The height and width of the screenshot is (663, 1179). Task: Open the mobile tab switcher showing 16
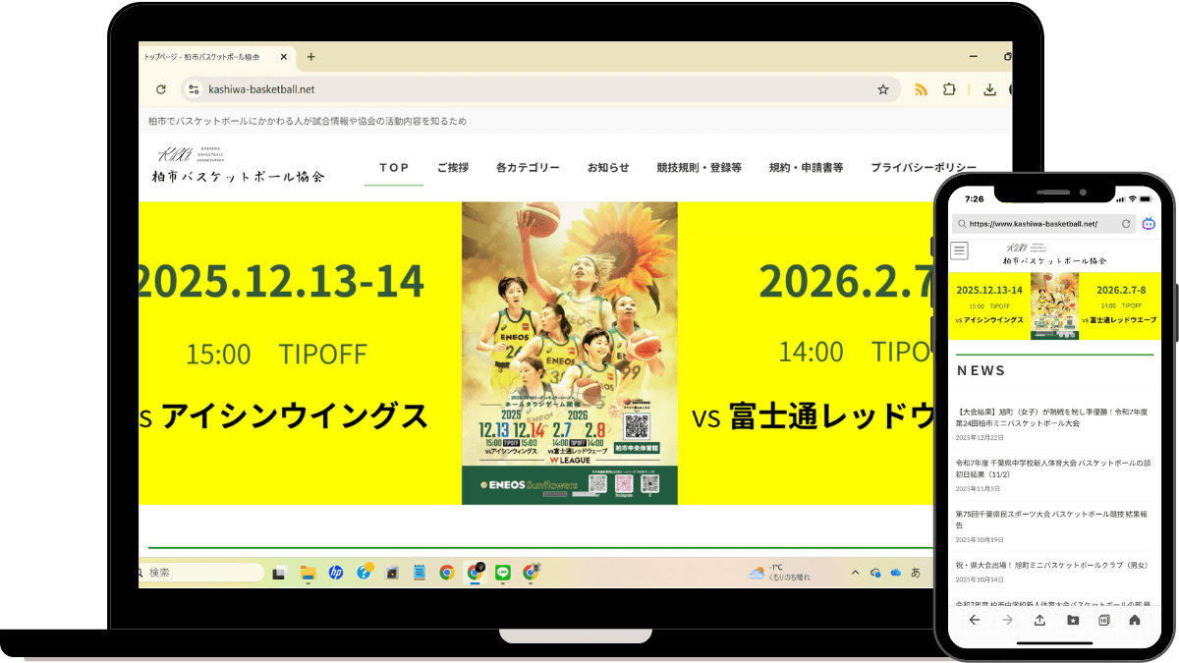click(1103, 620)
